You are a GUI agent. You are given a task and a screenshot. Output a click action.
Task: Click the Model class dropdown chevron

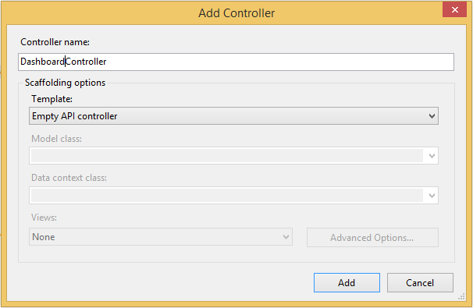(432, 156)
